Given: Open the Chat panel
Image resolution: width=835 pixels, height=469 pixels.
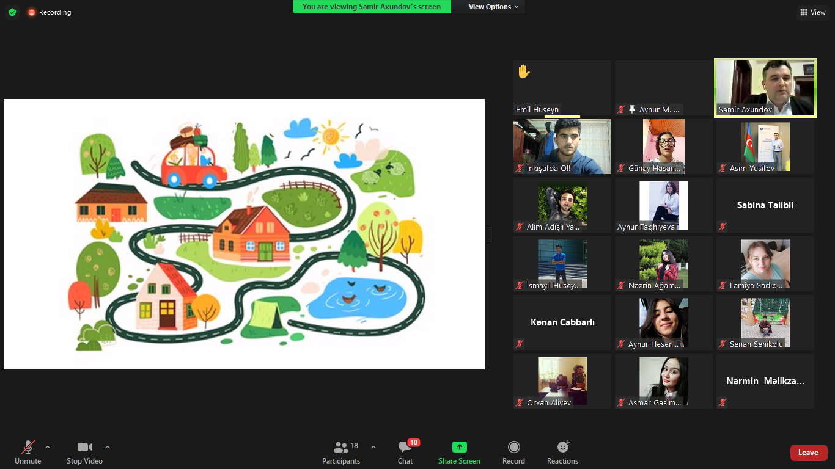Looking at the screenshot, I should (405, 453).
